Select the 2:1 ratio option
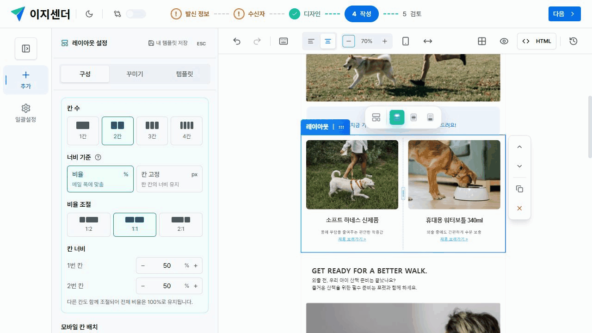 point(181,225)
